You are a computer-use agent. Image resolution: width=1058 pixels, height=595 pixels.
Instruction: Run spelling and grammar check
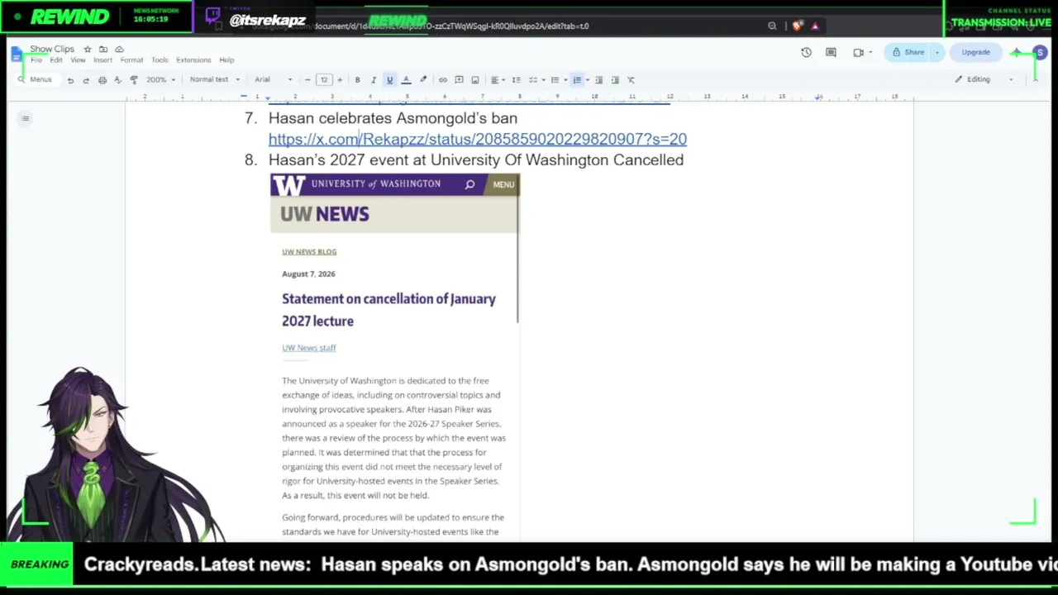pyautogui.click(x=118, y=80)
